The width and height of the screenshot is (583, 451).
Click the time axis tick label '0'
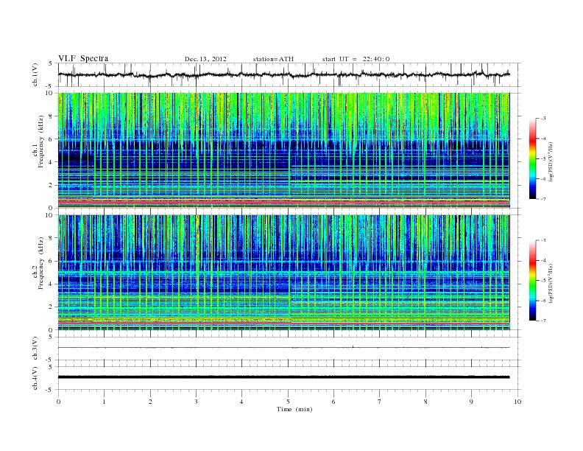58,402
